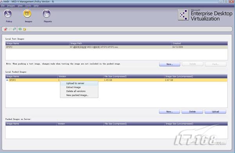235x153 pixels.
Task: Open the Policy section icon
Action: pyautogui.click(x=8, y=14)
